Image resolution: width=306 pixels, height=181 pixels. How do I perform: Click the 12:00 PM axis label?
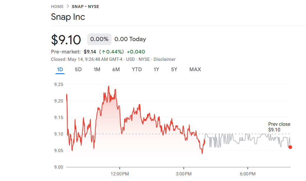tap(120, 174)
